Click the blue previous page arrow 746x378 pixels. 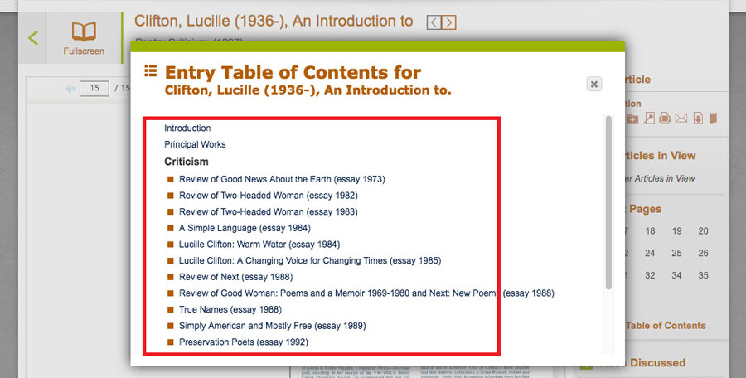(70, 89)
